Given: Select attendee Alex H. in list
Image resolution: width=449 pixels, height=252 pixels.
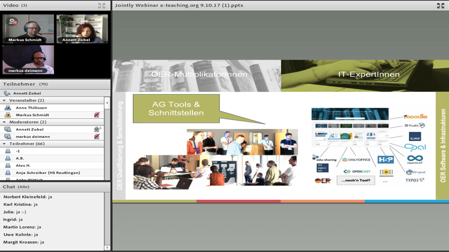Looking at the screenshot, I should click(x=23, y=165).
